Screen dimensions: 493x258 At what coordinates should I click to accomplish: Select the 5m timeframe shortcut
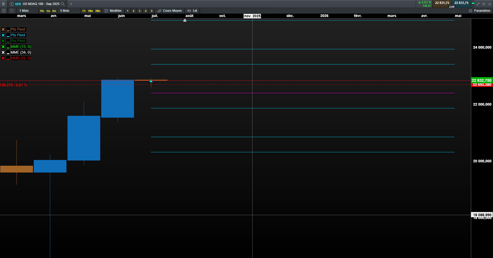pyautogui.click(x=54, y=11)
